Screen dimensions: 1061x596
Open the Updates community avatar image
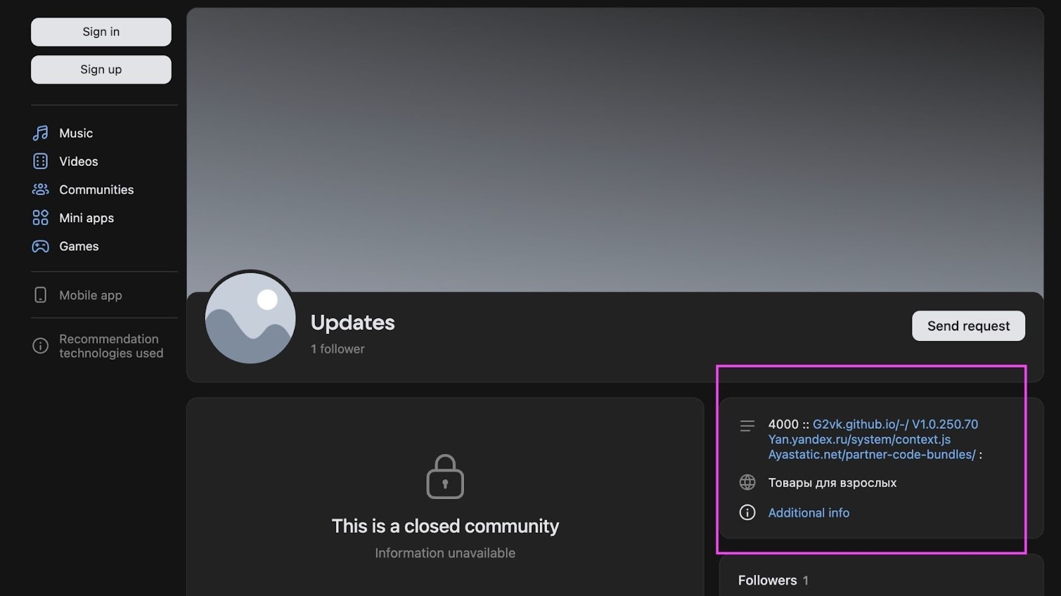tap(251, 318)
